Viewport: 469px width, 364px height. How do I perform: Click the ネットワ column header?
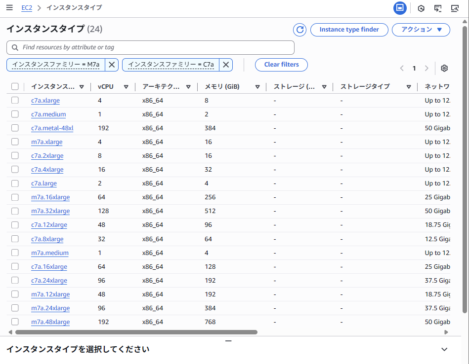tap(437, 87)
